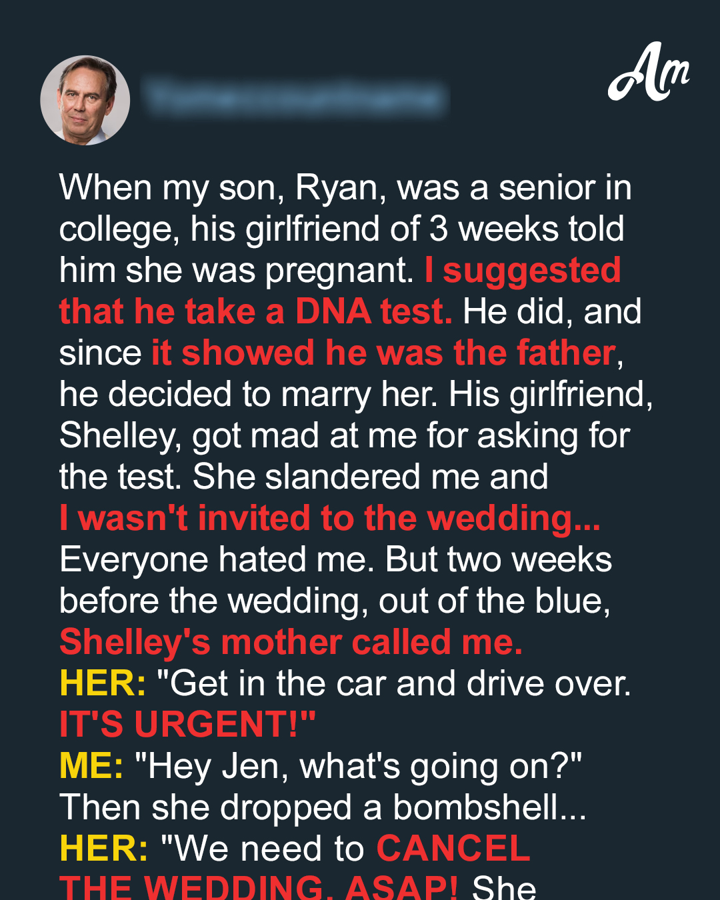This screenshot has width=720, height=900.
Task: Click the red words "CANCEL"
Action: tap(453, 849)
